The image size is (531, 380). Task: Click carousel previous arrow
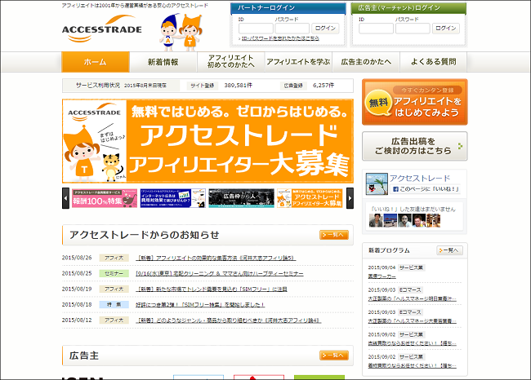pos(65,198)
